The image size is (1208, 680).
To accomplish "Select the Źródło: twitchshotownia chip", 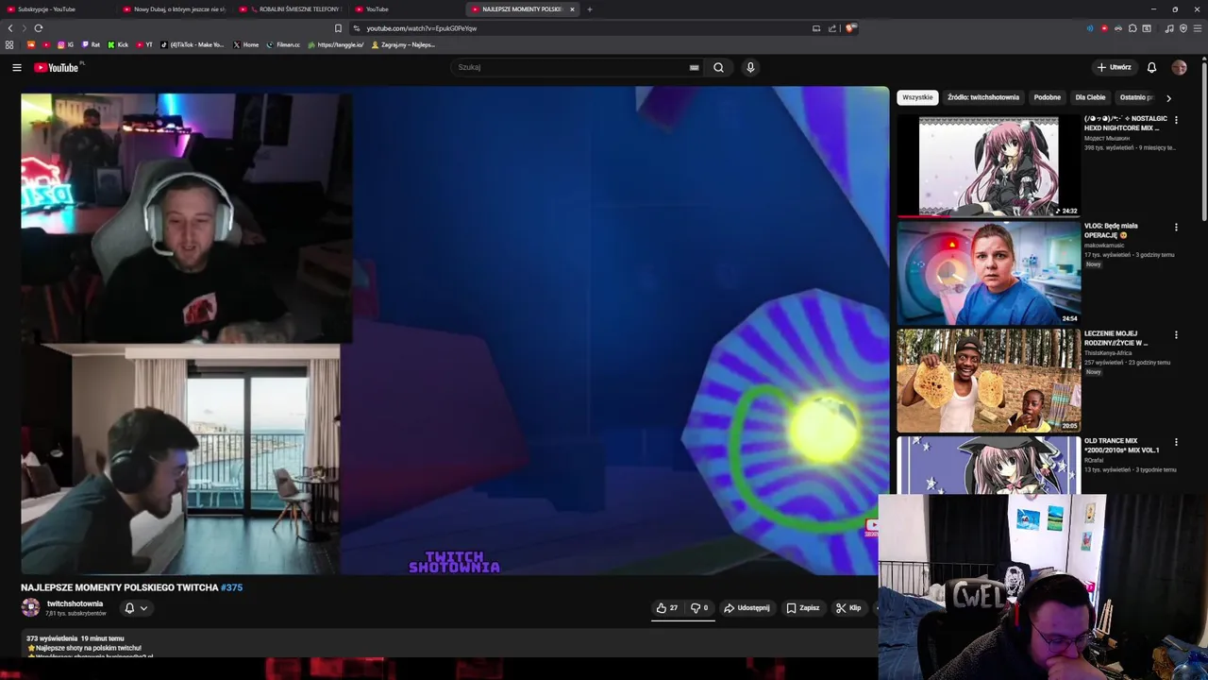I will [x=983, y=97].
